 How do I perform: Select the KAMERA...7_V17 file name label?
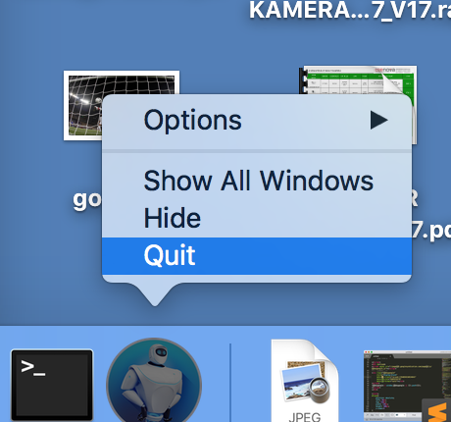350,10
